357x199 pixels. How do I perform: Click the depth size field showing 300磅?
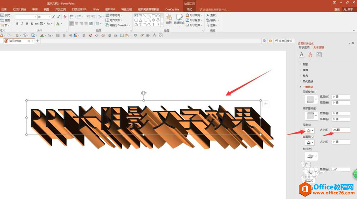(x=340, y=130)
